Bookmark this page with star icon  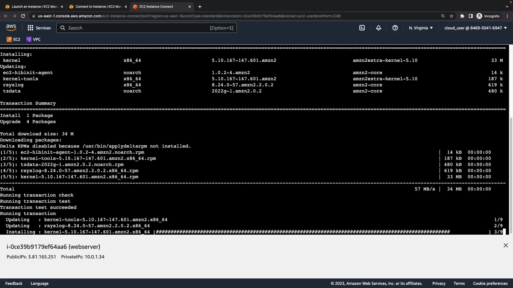(x=452, y=16)
